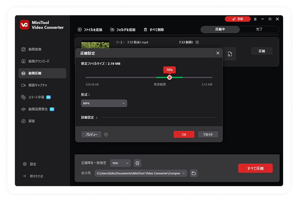Close the 圧縮設定 dialog
This screenshot has height=201, width=298.
pyautogui.click(x=218, y=53)
